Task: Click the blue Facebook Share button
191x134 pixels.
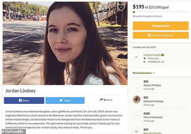Action: click(24, 100)
